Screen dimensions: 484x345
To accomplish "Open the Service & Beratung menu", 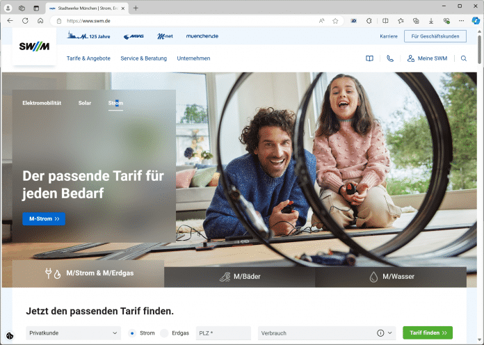I will pos(143,58).
